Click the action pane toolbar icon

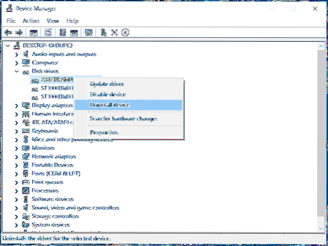point(74,32)
